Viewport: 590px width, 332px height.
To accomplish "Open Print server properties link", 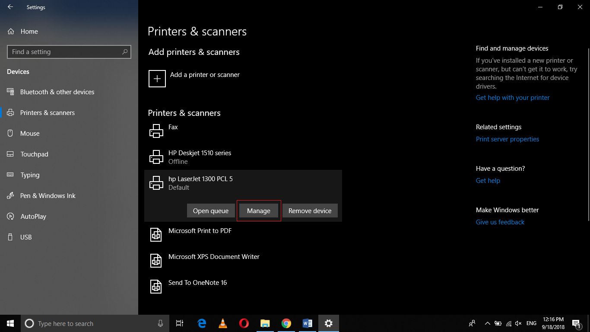I will (507, 139).
